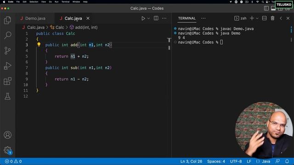
Task: Create a new terminal with the plus icon
Action: pyautogui.click(x=252, y=18)
